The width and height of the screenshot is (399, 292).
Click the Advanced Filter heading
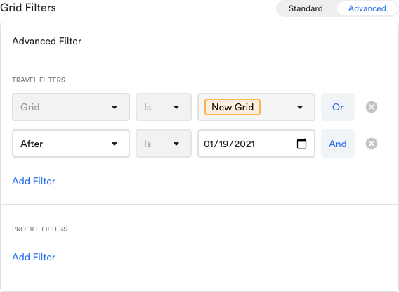[47, 41]
